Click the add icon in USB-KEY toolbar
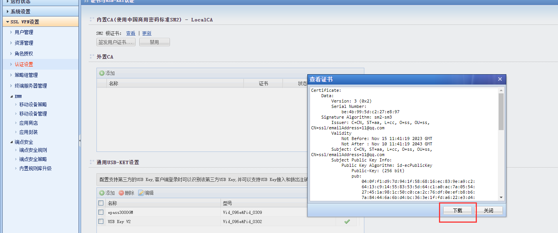 pos(102,193)
